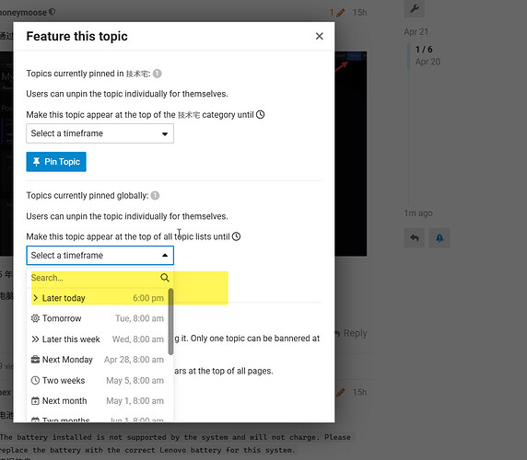Click the clock icon beside topic lists until
Viewport: 527px width, 460px height.
(236, 236)
